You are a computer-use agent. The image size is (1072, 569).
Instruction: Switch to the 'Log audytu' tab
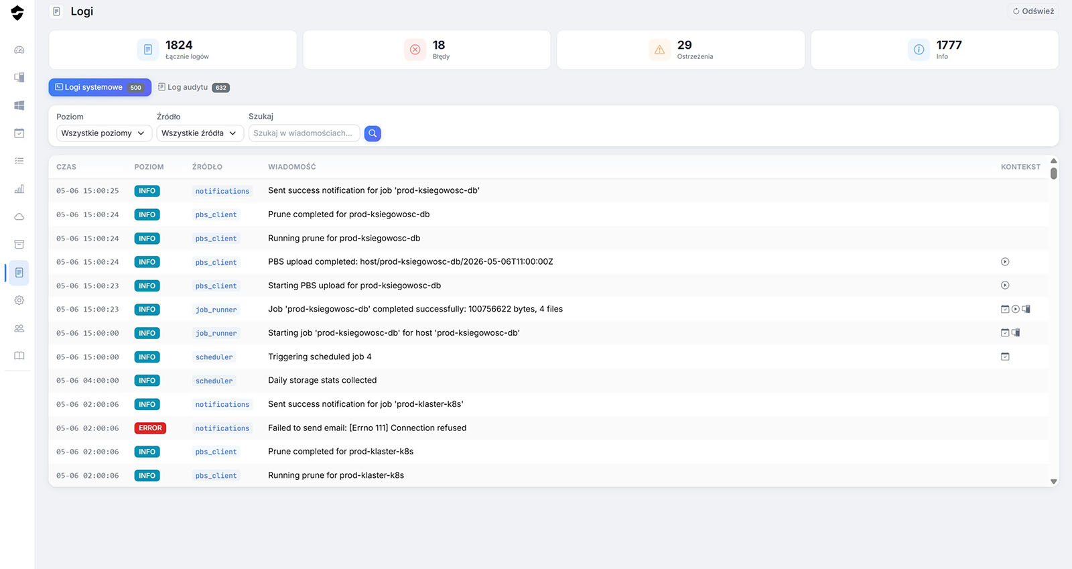(194, 88)
